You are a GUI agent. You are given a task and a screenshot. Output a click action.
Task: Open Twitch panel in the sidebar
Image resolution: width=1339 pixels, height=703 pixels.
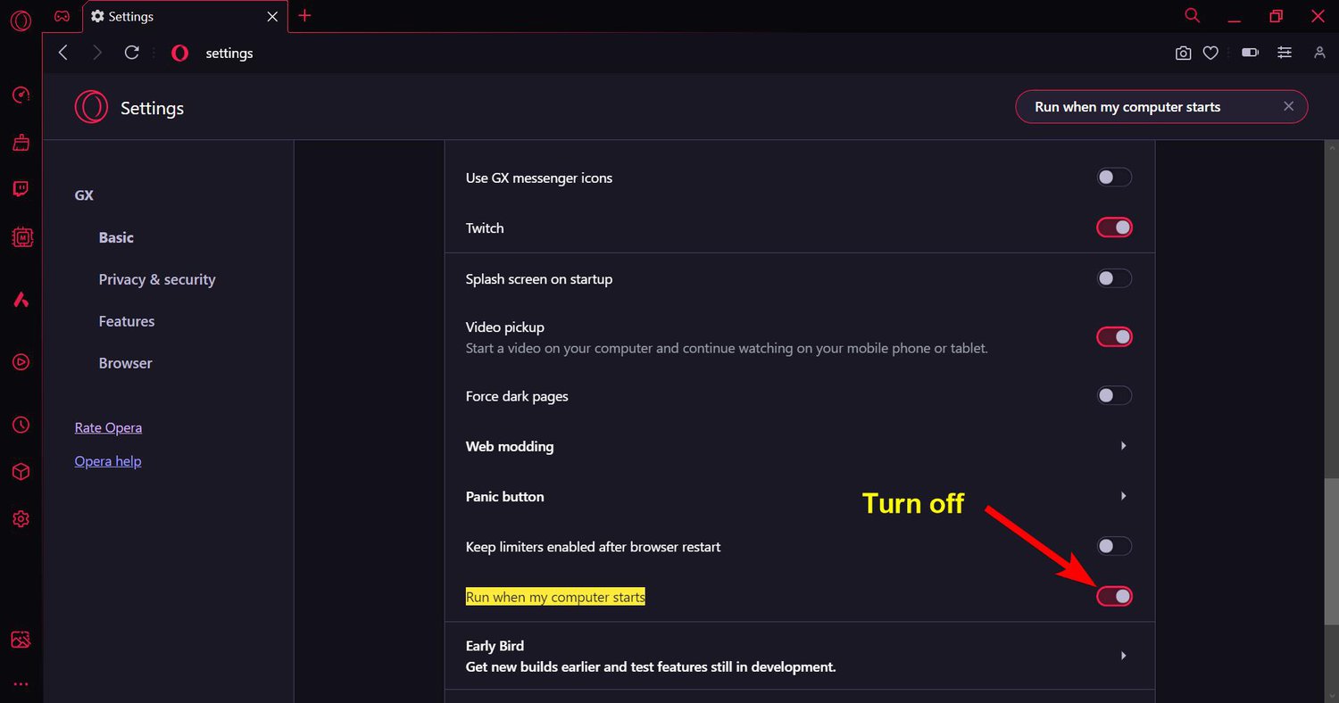click(21, 189)
